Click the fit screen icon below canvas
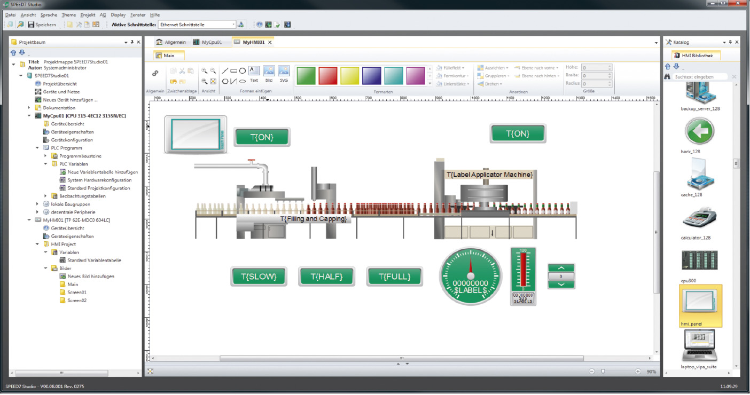The height and width of the screenshot is (395, 750). [150, 371]
